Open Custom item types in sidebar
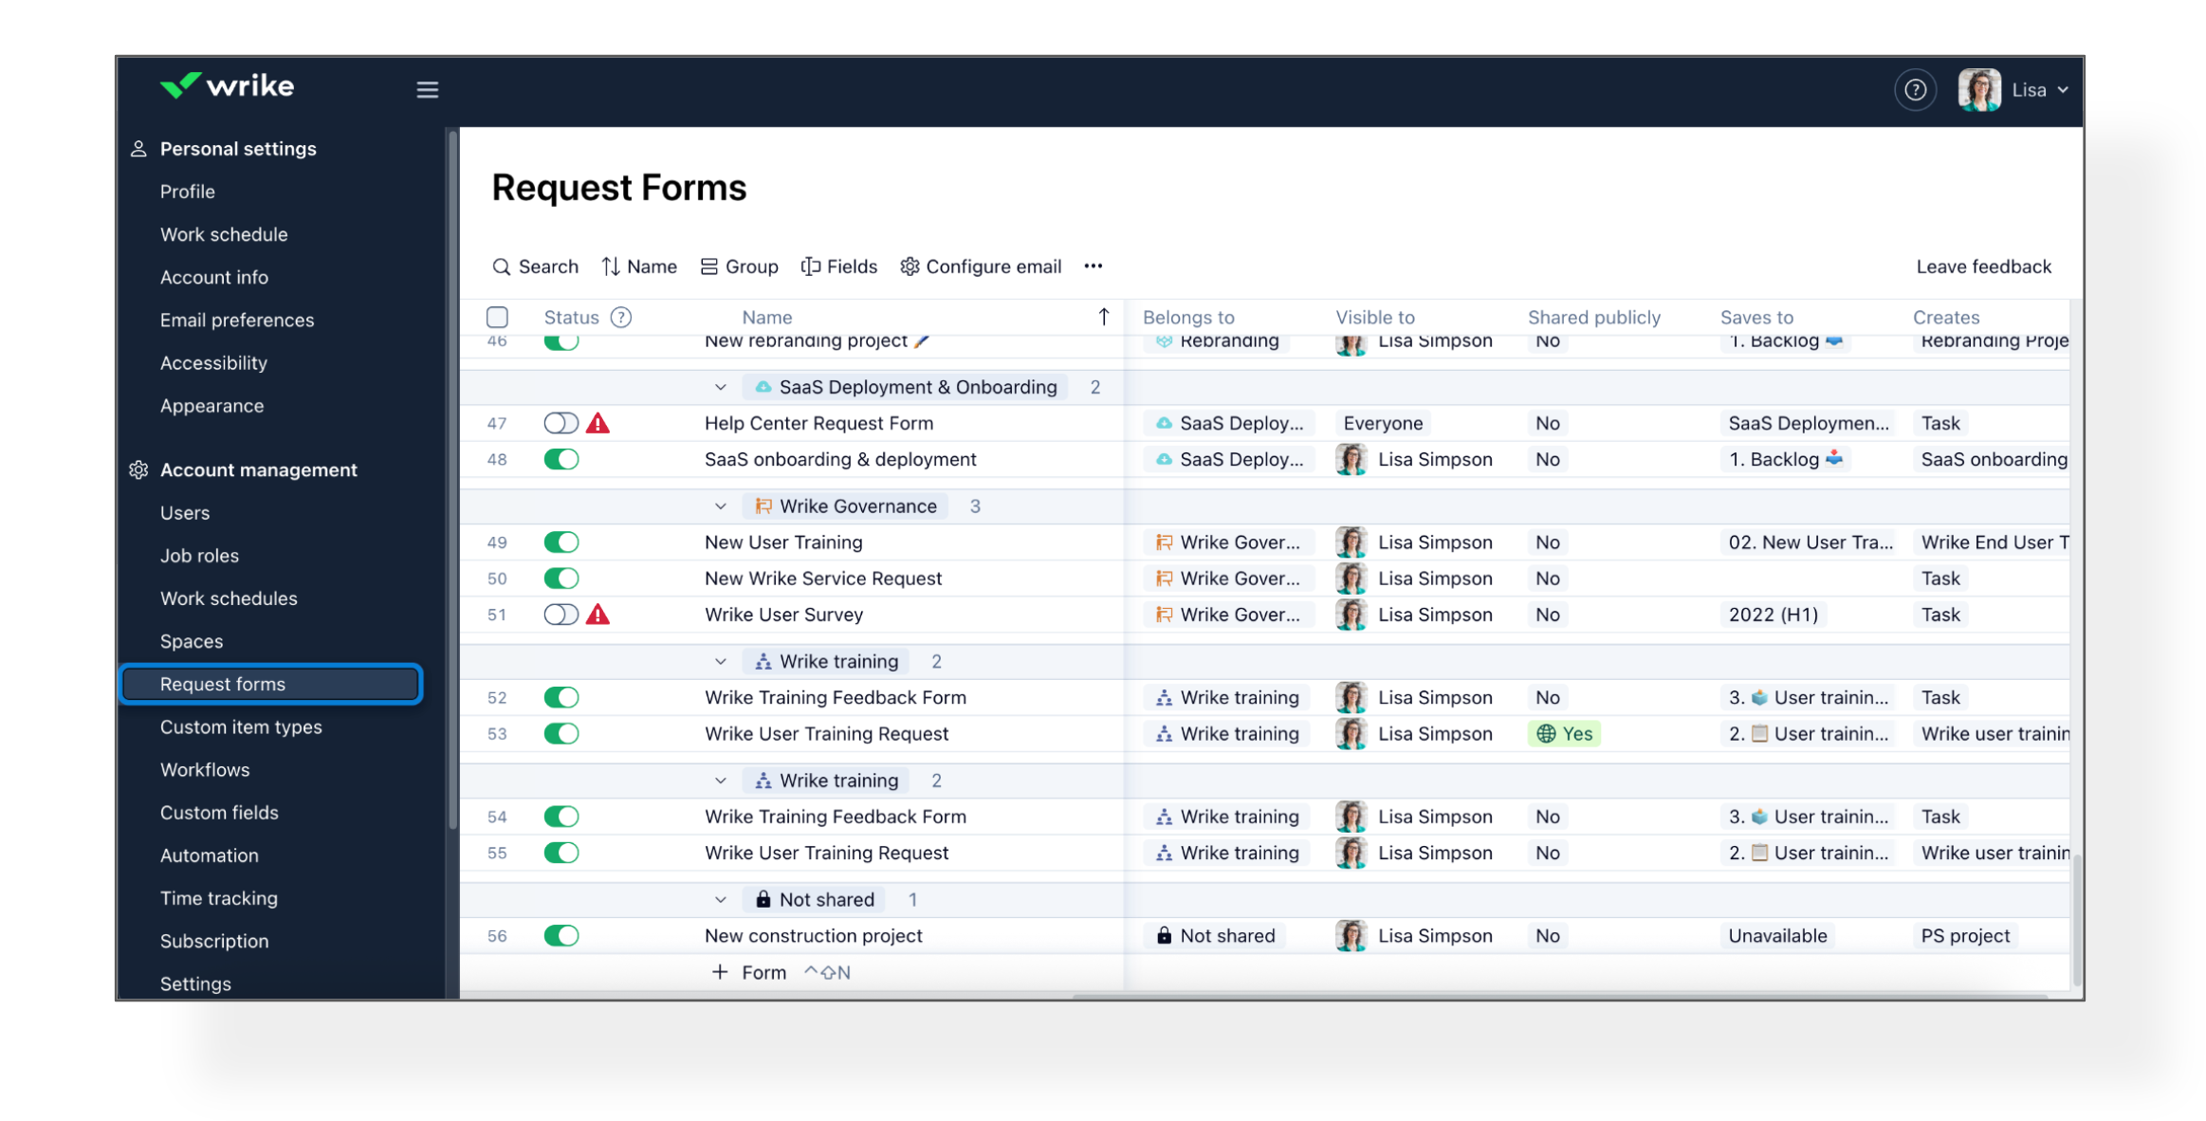2206x1121 pixels. click(x=241, y=726)
